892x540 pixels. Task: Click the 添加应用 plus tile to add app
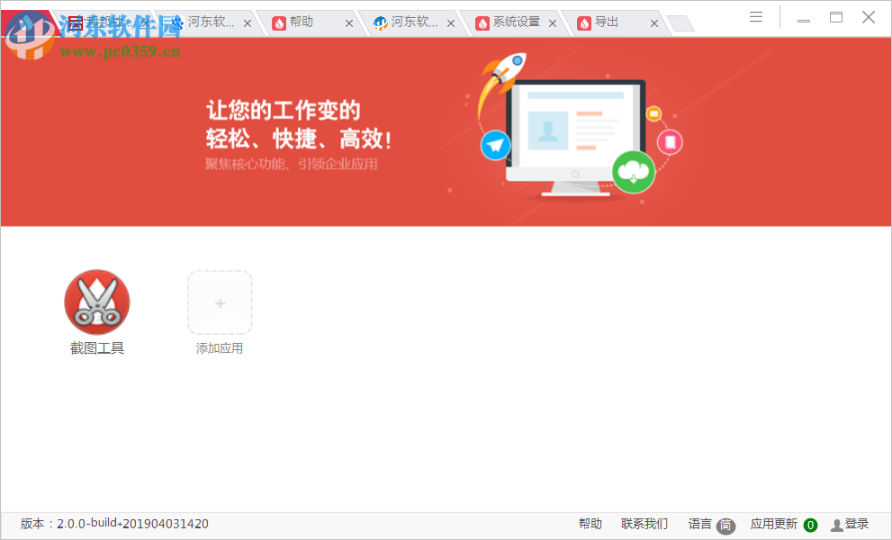[x=219, y=301]
